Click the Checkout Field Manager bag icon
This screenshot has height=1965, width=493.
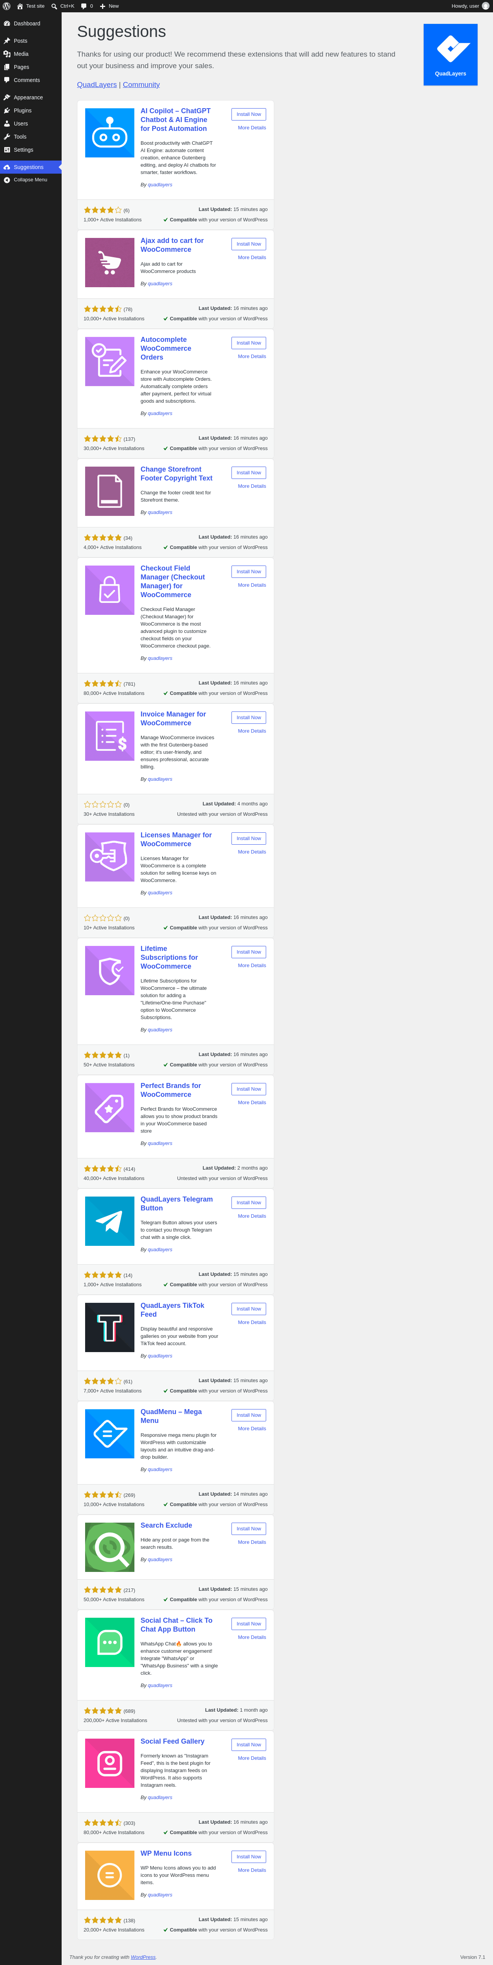[x=109, y=591]
